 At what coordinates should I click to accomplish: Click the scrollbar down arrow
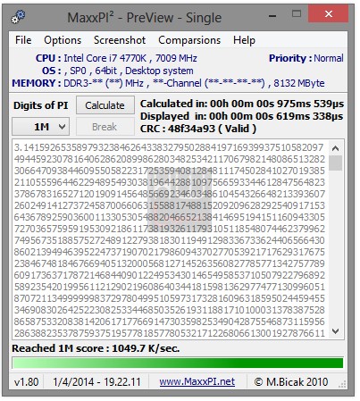335,331
